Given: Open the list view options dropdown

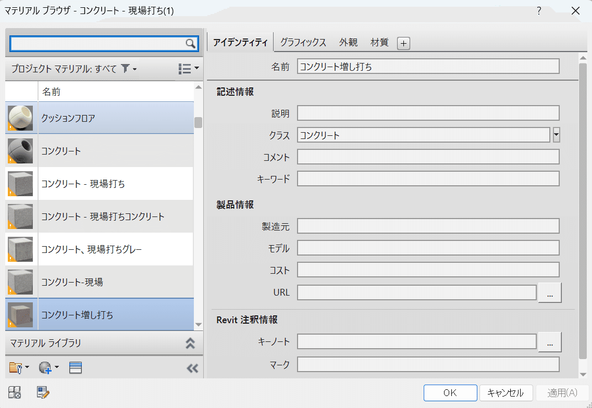Looking at the screenshot, I should click(x=188, y=68).
